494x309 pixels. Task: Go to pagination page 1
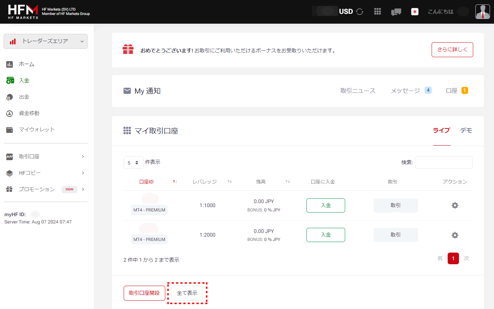(x=453, y=258)
